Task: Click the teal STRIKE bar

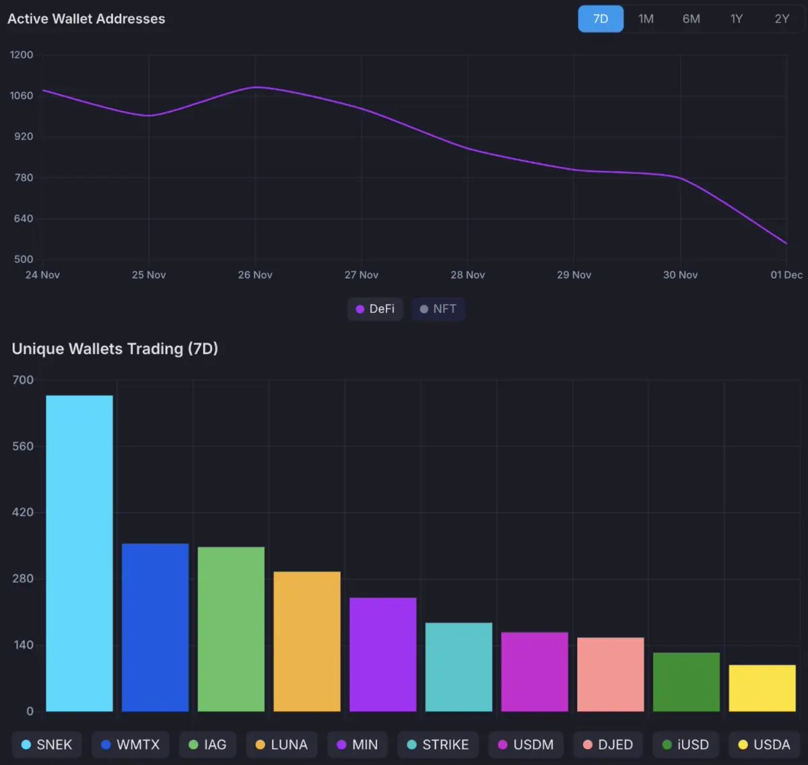Action: tap(459, 667)
